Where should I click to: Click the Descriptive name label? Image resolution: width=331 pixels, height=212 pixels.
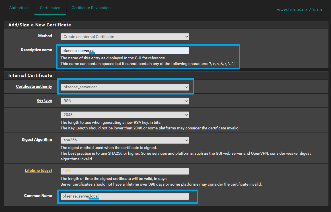pyautogui.click(x=36, y=50)
